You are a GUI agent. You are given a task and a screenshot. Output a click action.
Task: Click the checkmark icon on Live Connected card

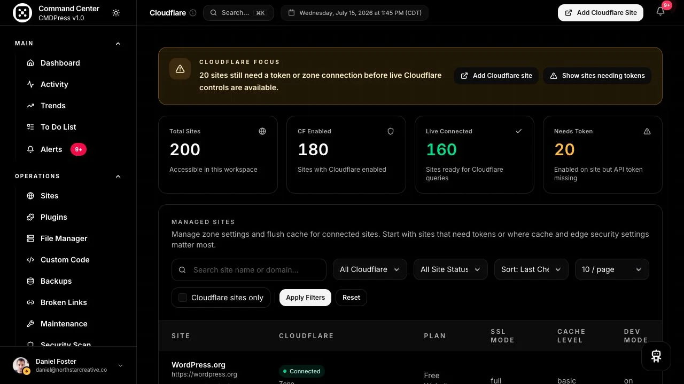tap(519, 131)
